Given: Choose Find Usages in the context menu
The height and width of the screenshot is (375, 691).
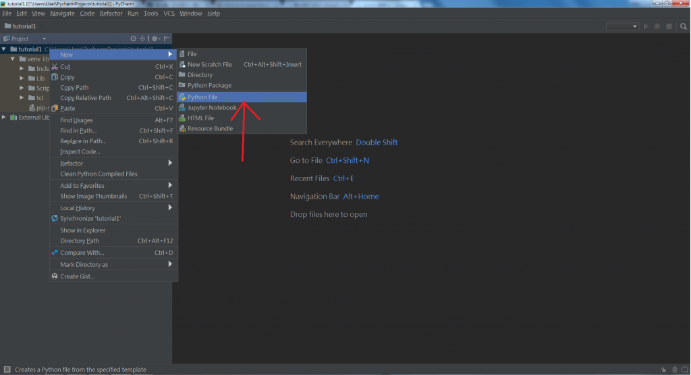Looking at the screenshot, I should click(x=113, y=120).
